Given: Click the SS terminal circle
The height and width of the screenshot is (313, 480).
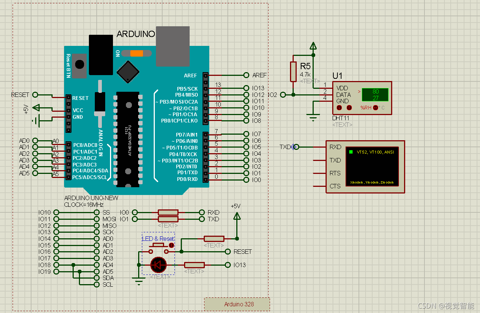Looking at the screenshot, I should [x=97, y=212].
